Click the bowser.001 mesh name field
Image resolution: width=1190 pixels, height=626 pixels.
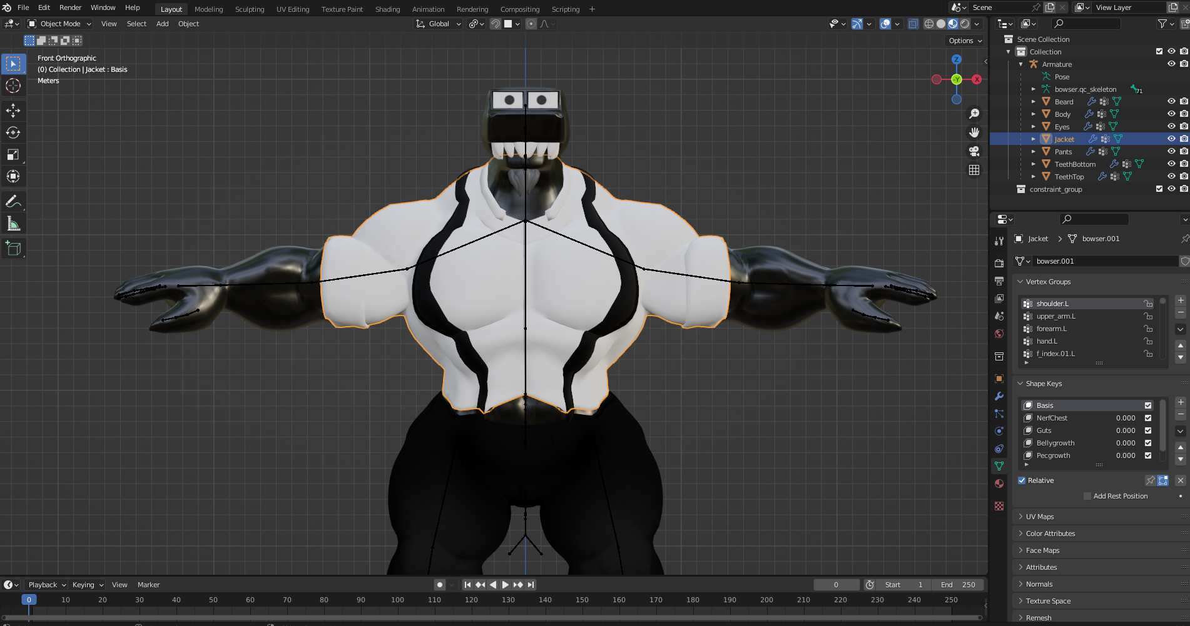click(x=1104, y=261)
